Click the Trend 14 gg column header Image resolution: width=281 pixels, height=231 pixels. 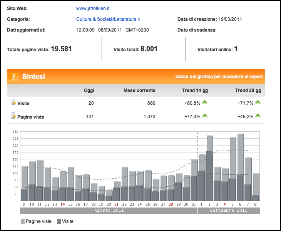tap(195, 90)
